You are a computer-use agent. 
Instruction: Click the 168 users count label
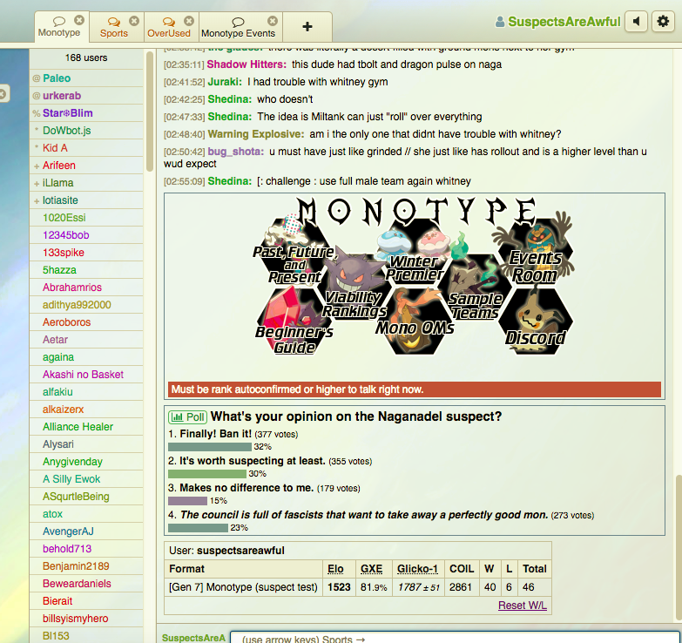coord(86,58)
